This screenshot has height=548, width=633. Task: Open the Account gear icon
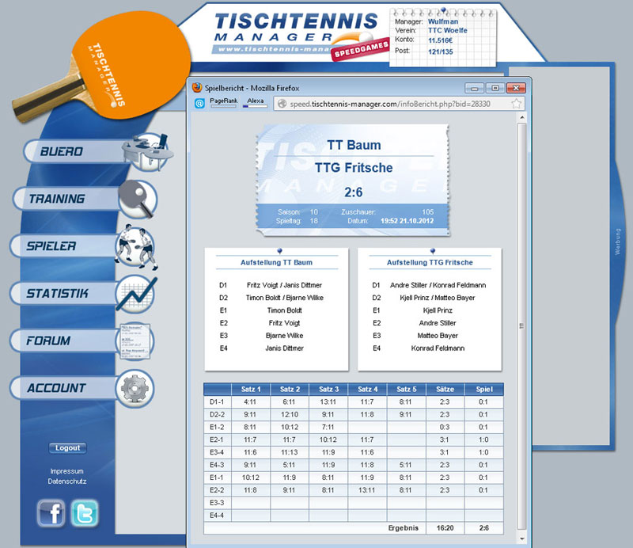click(135, 388)
